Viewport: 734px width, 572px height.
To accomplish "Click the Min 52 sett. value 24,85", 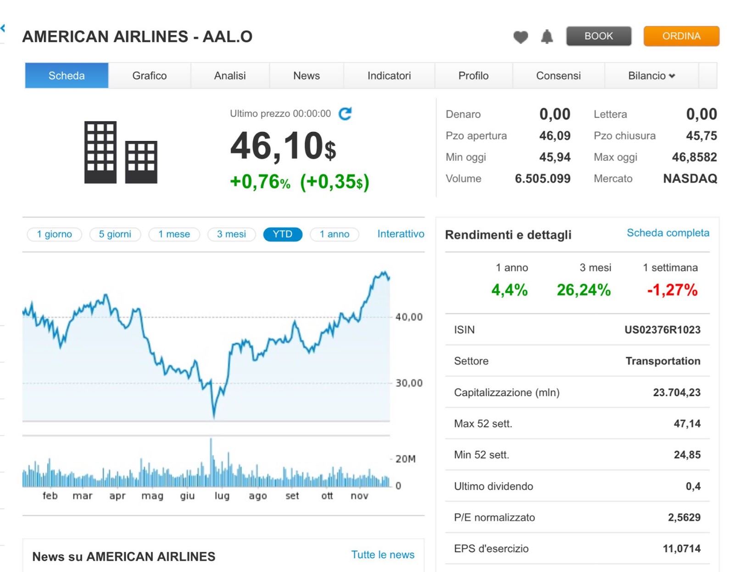I will 687,455.
